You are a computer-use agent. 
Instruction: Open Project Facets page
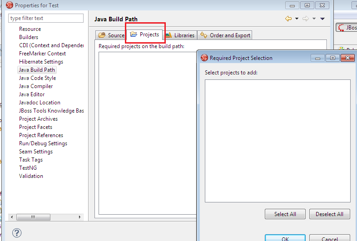tap(35, 127)
